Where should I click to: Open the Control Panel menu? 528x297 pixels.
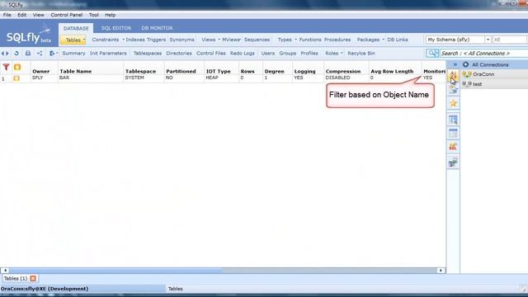coord(67,15)
